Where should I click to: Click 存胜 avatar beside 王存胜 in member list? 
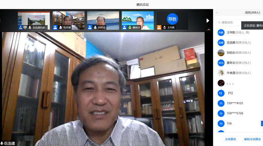point(221,33)
